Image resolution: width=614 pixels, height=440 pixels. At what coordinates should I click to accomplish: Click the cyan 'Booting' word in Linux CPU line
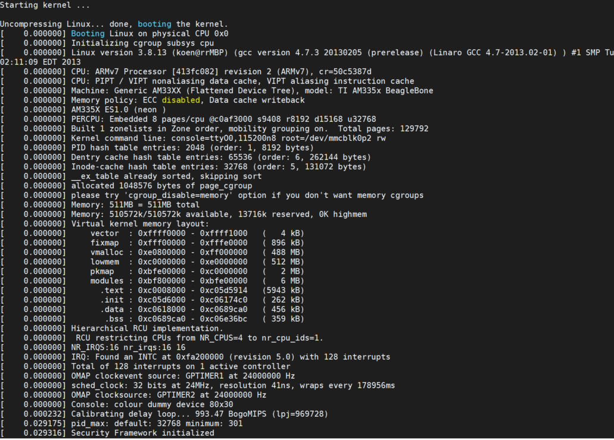[x=88, y=34]
